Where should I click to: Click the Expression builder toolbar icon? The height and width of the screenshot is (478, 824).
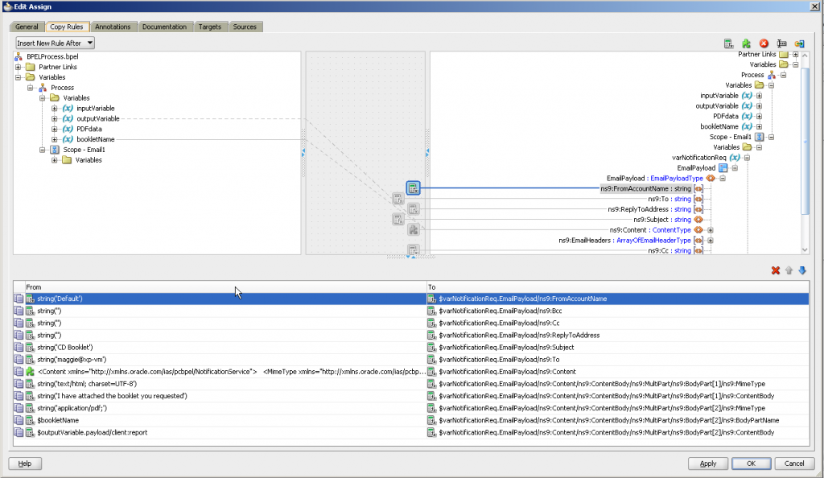pyautogui.click(x=728, y=43)
